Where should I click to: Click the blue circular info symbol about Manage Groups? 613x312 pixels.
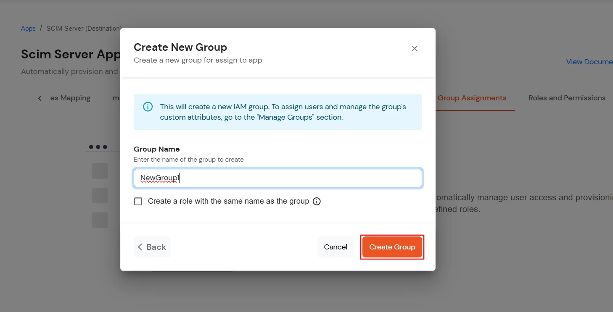(x=148, y=107)
